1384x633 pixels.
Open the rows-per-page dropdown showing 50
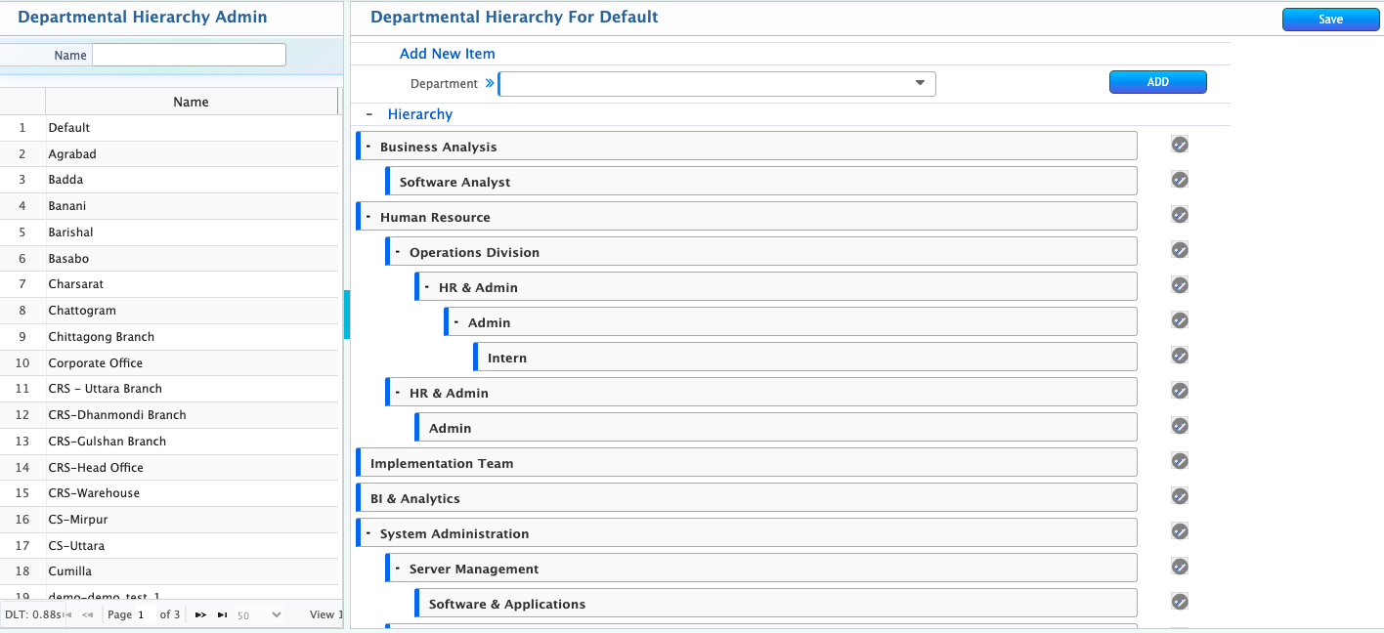260,615
